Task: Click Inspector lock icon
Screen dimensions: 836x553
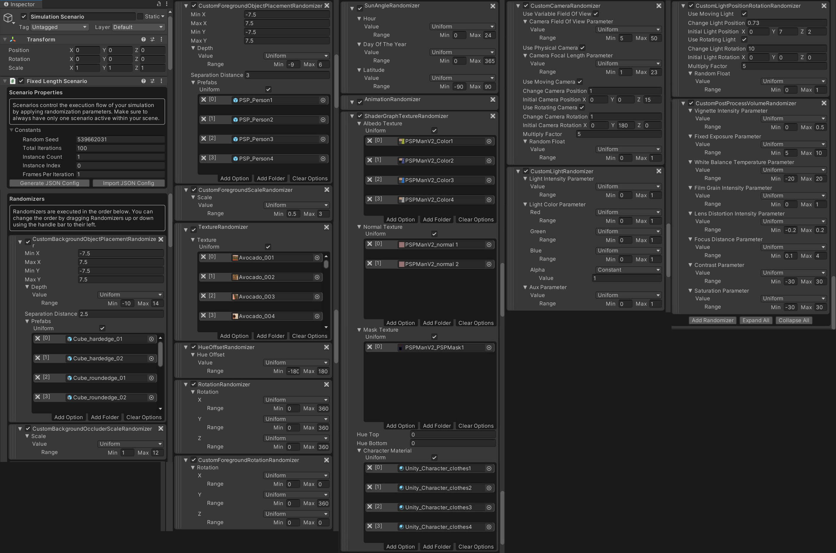Action: coord(159,4)
